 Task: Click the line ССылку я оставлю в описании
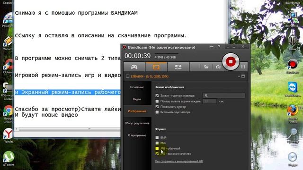tap(101, 36)
